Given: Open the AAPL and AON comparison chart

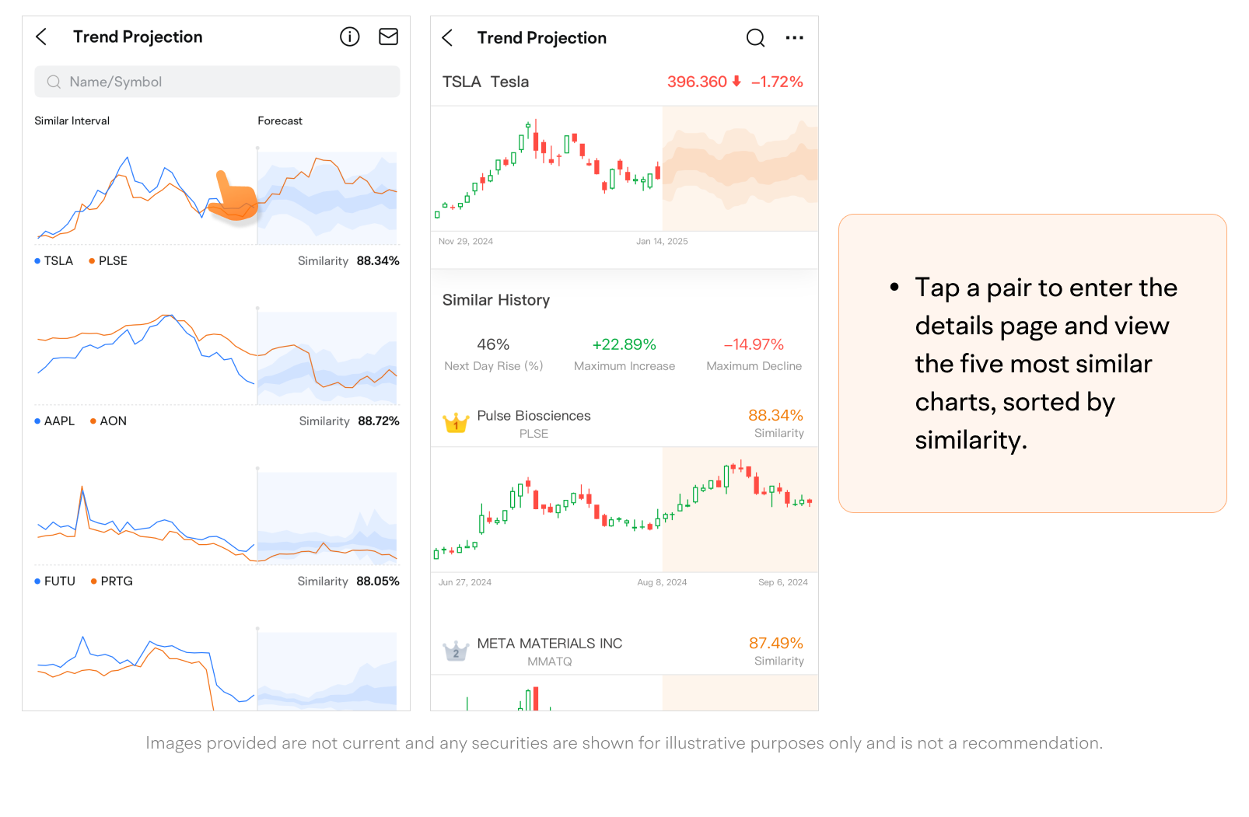Looking at the screenshot, I should click(x=216, y=356).
